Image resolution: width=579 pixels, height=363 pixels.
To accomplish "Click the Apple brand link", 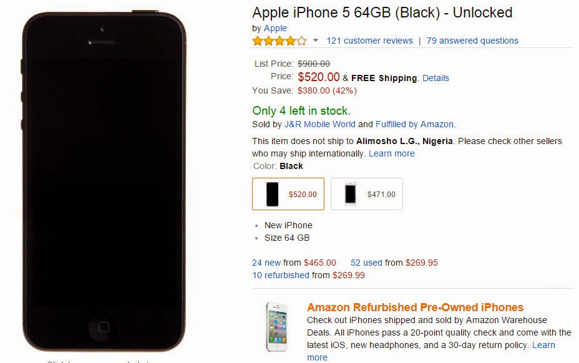I will click(275, 28).
